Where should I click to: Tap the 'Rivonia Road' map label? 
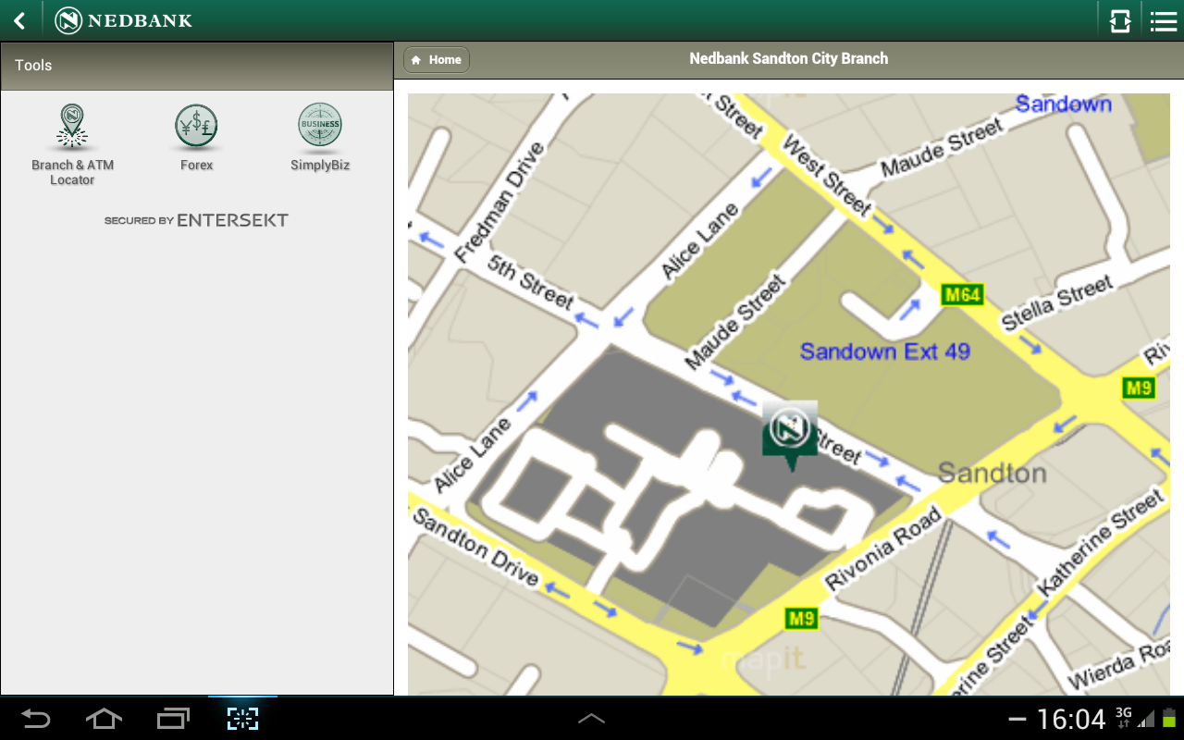click(x=882, y=549)
